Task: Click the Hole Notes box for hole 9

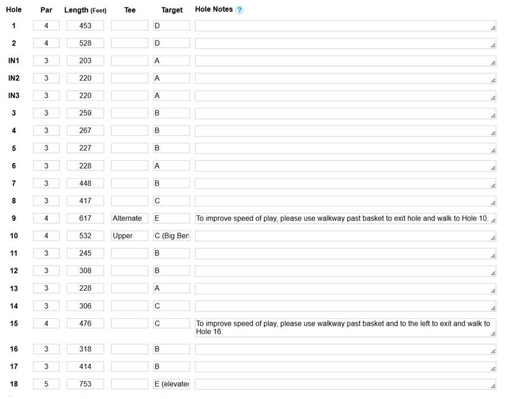Action: pyautogui.click(x=345, y=219)
